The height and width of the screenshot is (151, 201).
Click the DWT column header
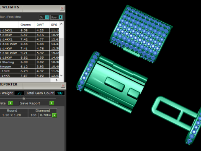coord(40,25)
